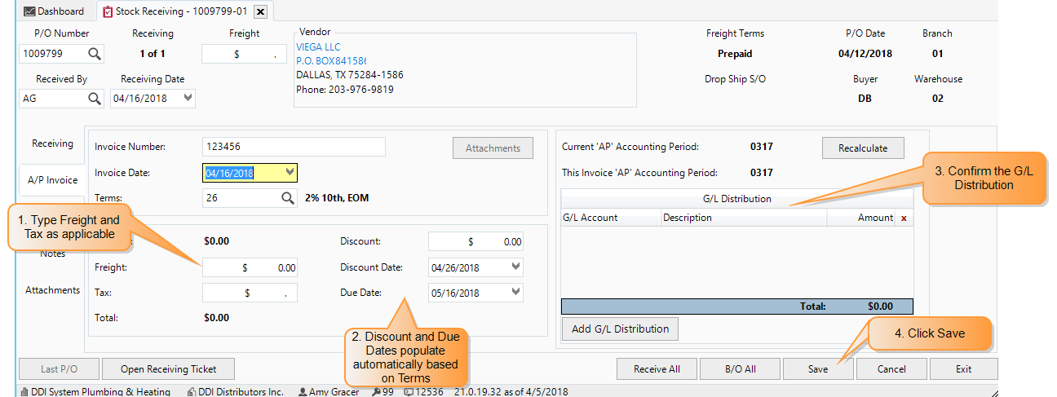
Task: Click Open Receiving Ticket button
Action: [x=169, y=369]
